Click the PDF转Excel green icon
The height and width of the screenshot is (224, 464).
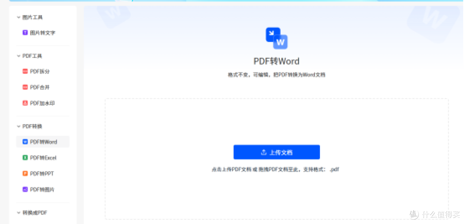tap(25, 158)
